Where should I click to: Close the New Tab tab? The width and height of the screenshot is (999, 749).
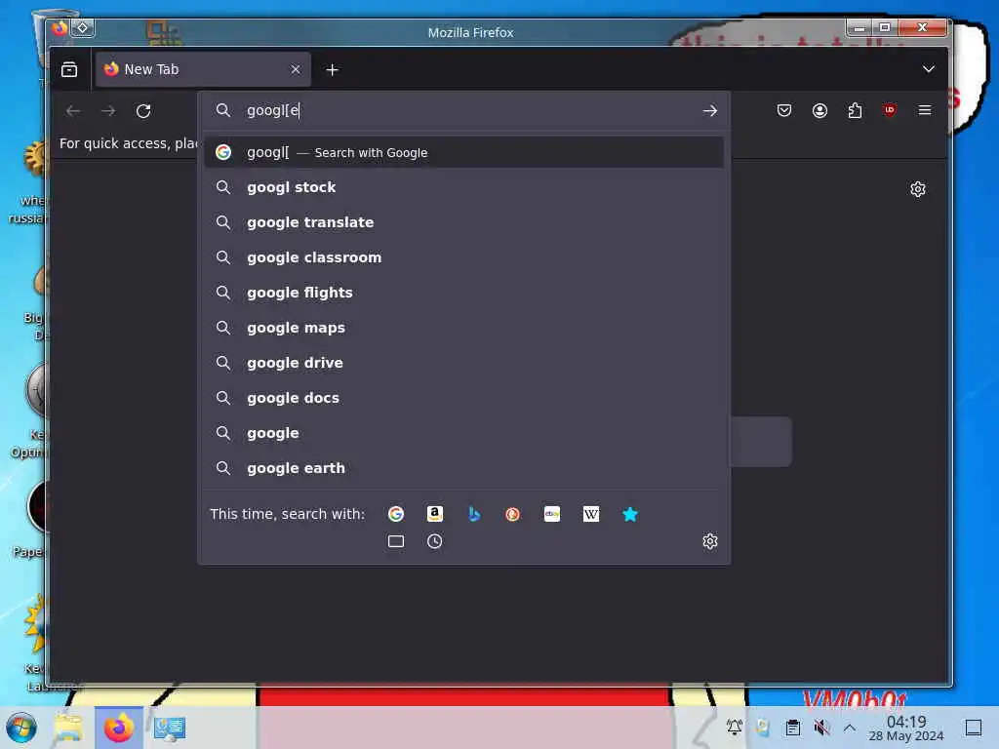[295, 69]
